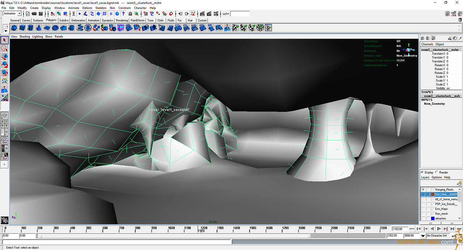Open the viewport Panels menu
The height and width of the screenshot is (250, 463).
[59, 36]
